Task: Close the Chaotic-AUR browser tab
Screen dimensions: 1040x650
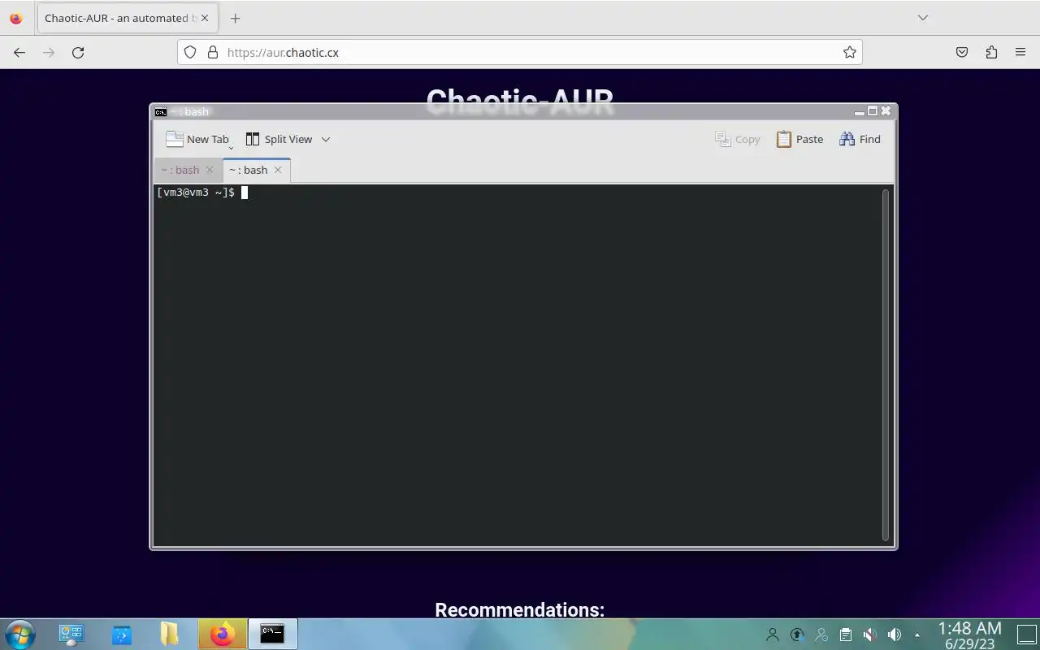Action: click(x=204, y=18)
